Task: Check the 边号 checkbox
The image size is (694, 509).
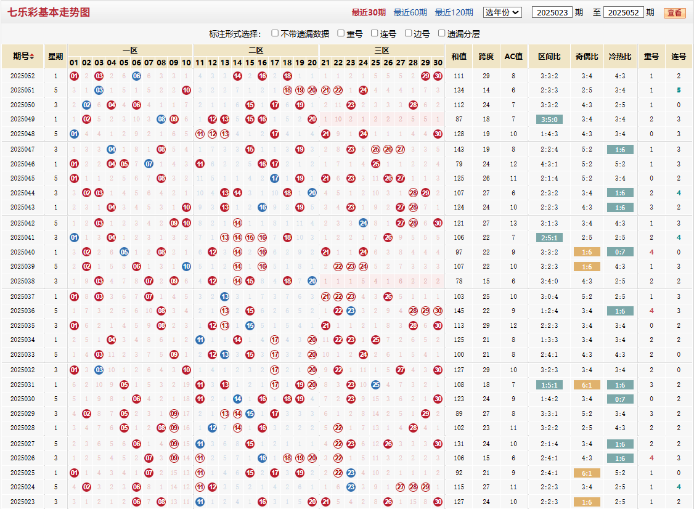Action: click(x=408, y=33)
